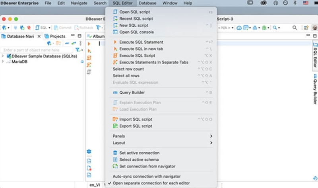Click the object name filter field
318x188 pixels.
pyautogui.click(x=37, y=50)
